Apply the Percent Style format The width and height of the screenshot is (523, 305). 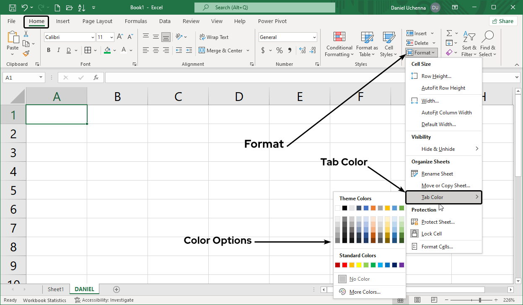279,50
